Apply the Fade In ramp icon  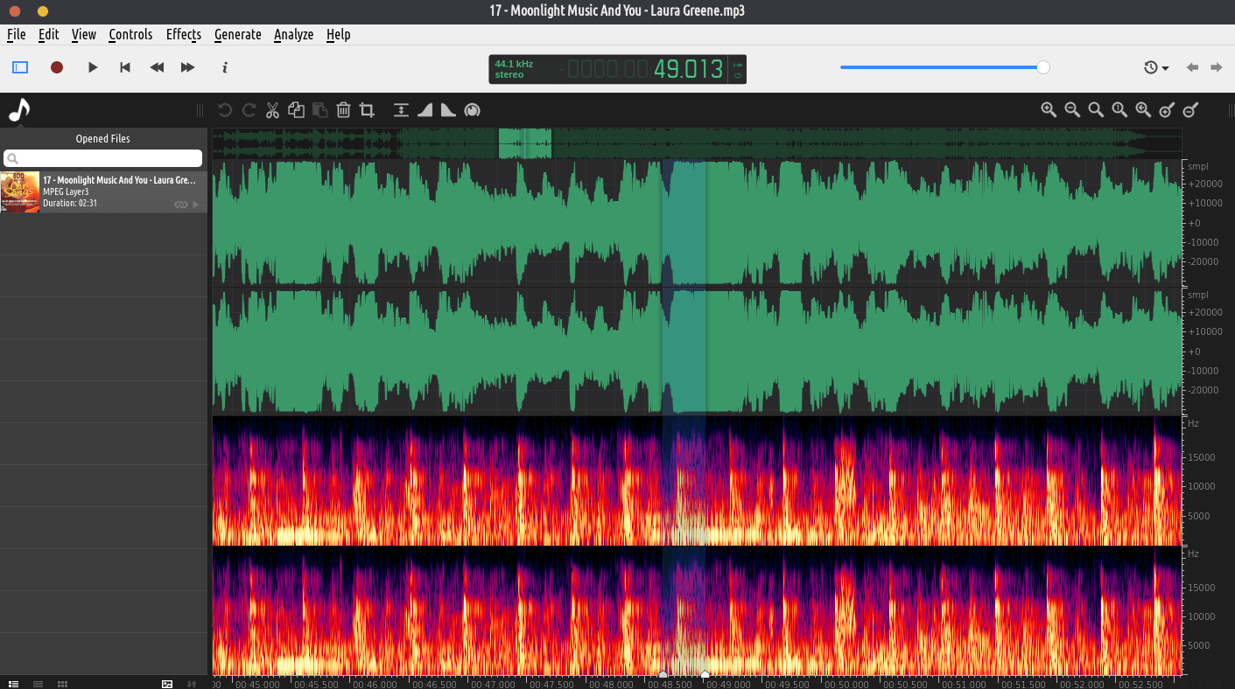click(x=425, y=110)
